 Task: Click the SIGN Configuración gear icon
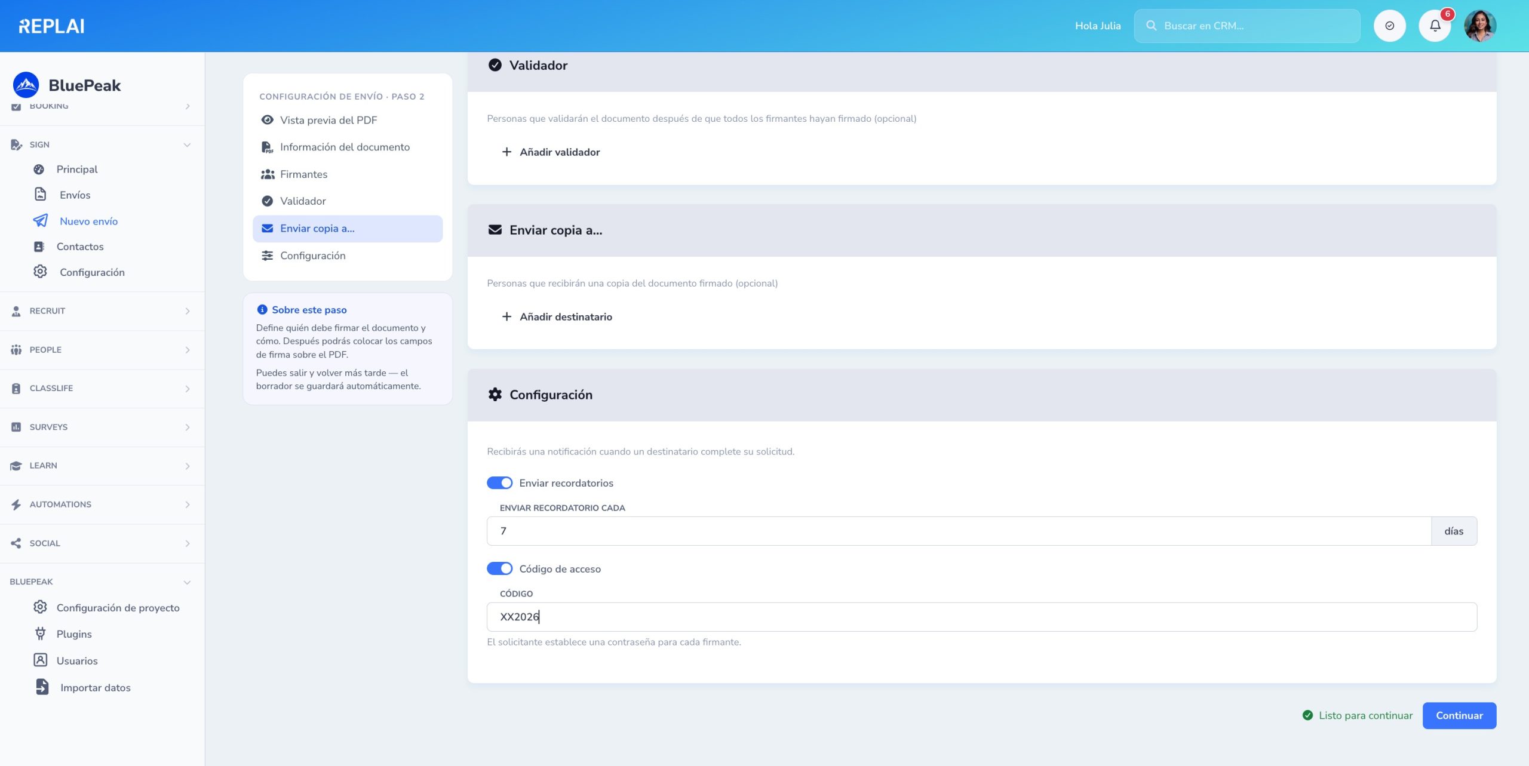pos(40,271)
